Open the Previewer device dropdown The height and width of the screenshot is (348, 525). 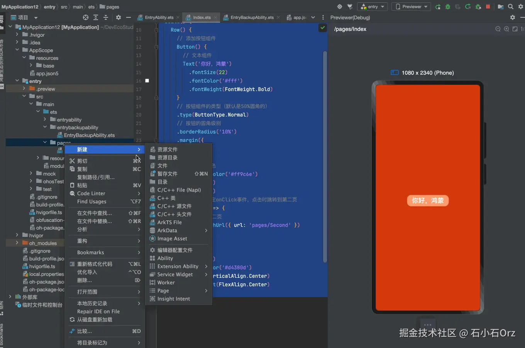412,7
